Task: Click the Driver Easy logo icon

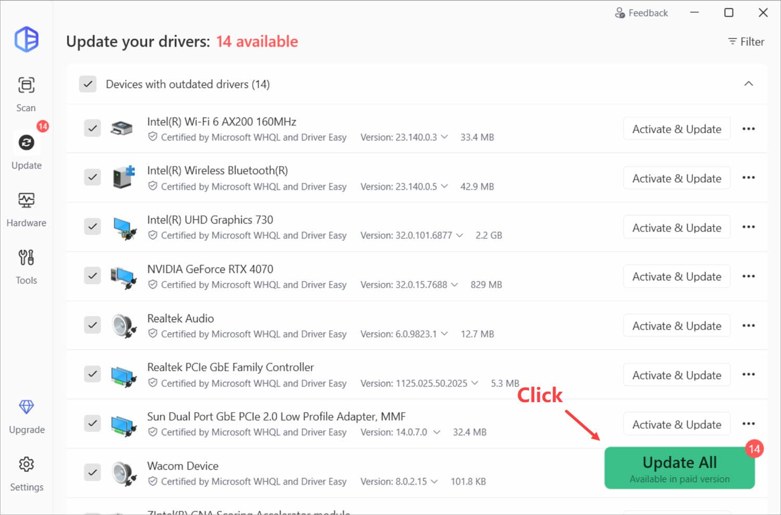Action: [27, 40]
